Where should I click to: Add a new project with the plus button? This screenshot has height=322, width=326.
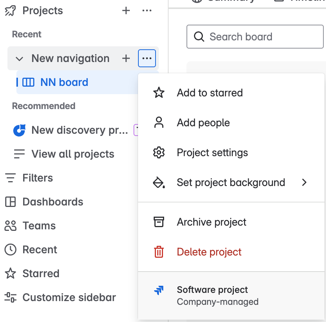(x=126, y=10)
